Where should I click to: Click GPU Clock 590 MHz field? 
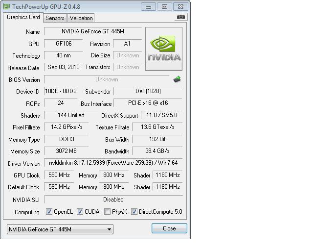tap(59, 175)
